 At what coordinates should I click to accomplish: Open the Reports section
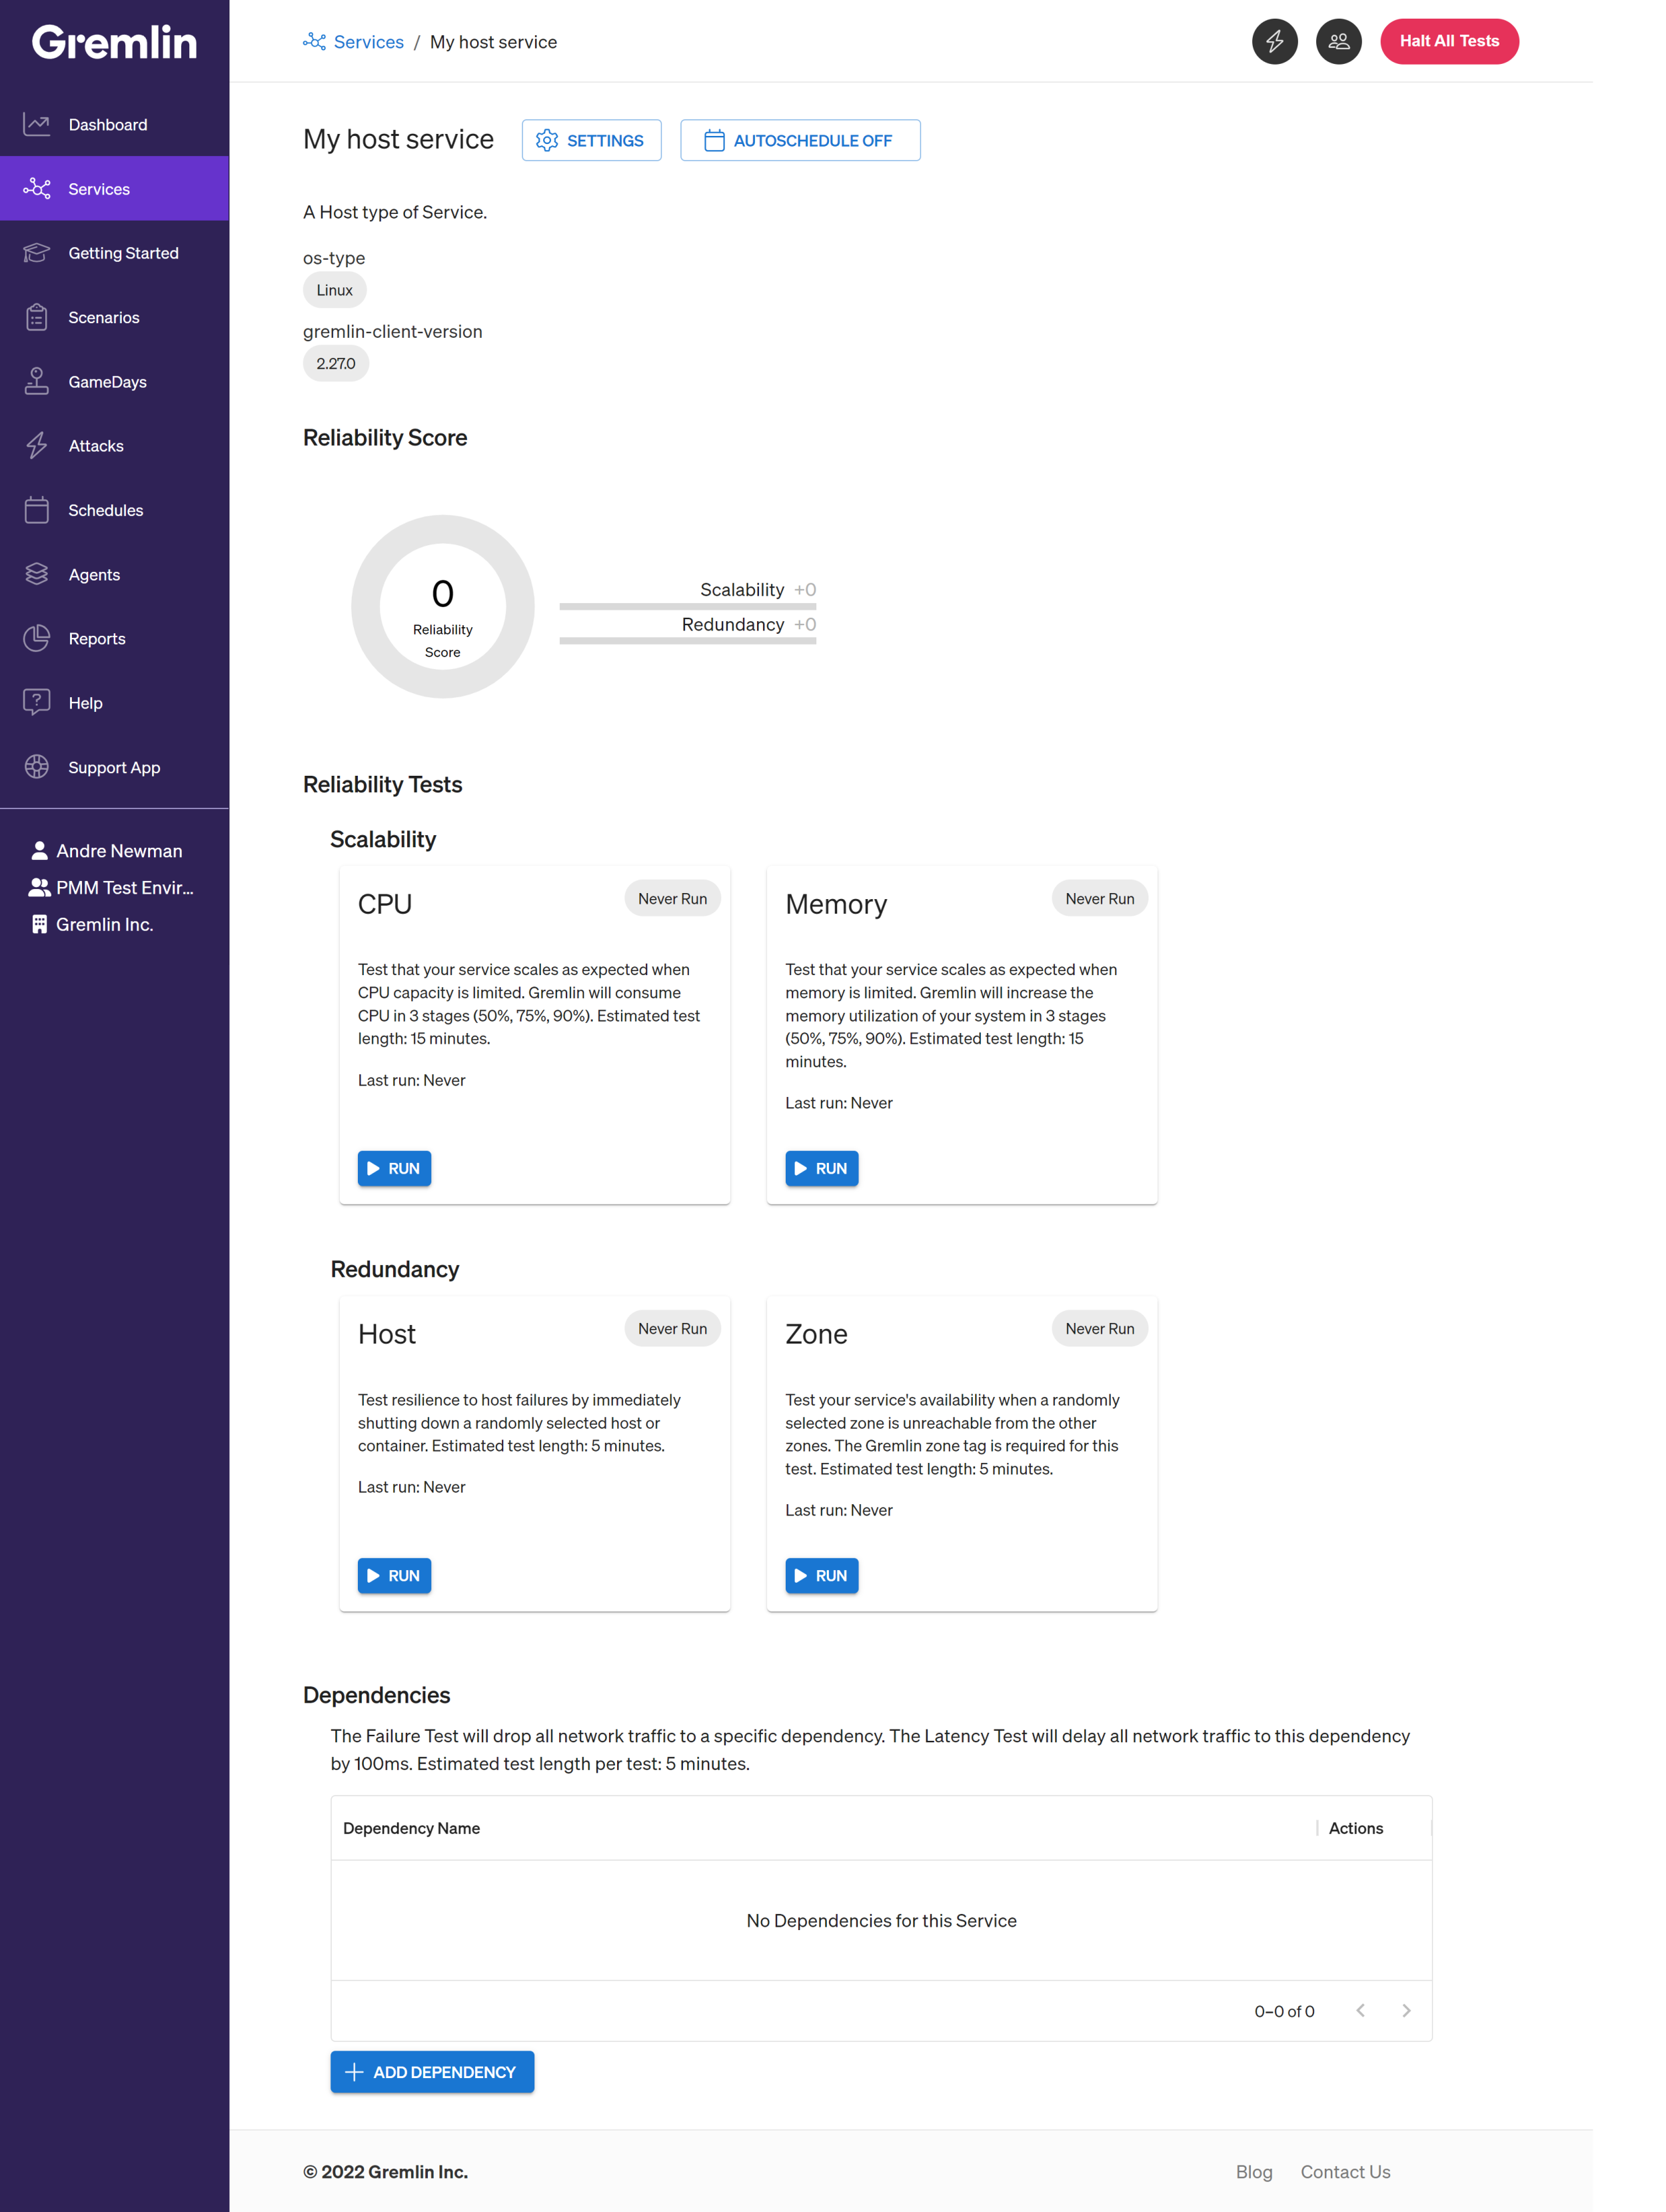pos(114,638)
